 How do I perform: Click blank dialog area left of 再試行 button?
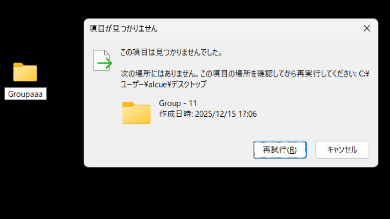click(169, 150)
